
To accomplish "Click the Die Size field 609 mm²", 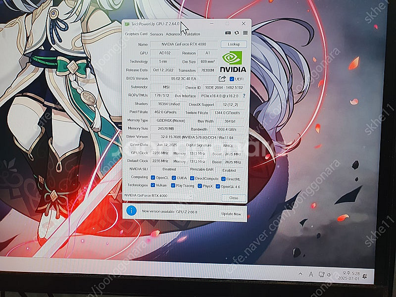I will (207, 61).
